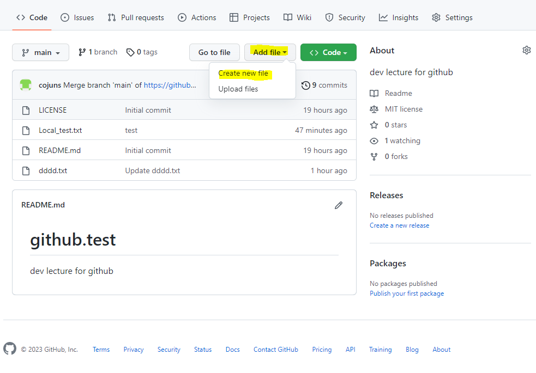Open footer Terms link
This screenshot has width=536, height=373.
(101, 350)
